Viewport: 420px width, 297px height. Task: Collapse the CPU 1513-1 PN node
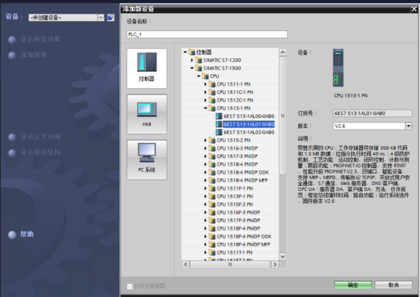(x=205, y=108)
